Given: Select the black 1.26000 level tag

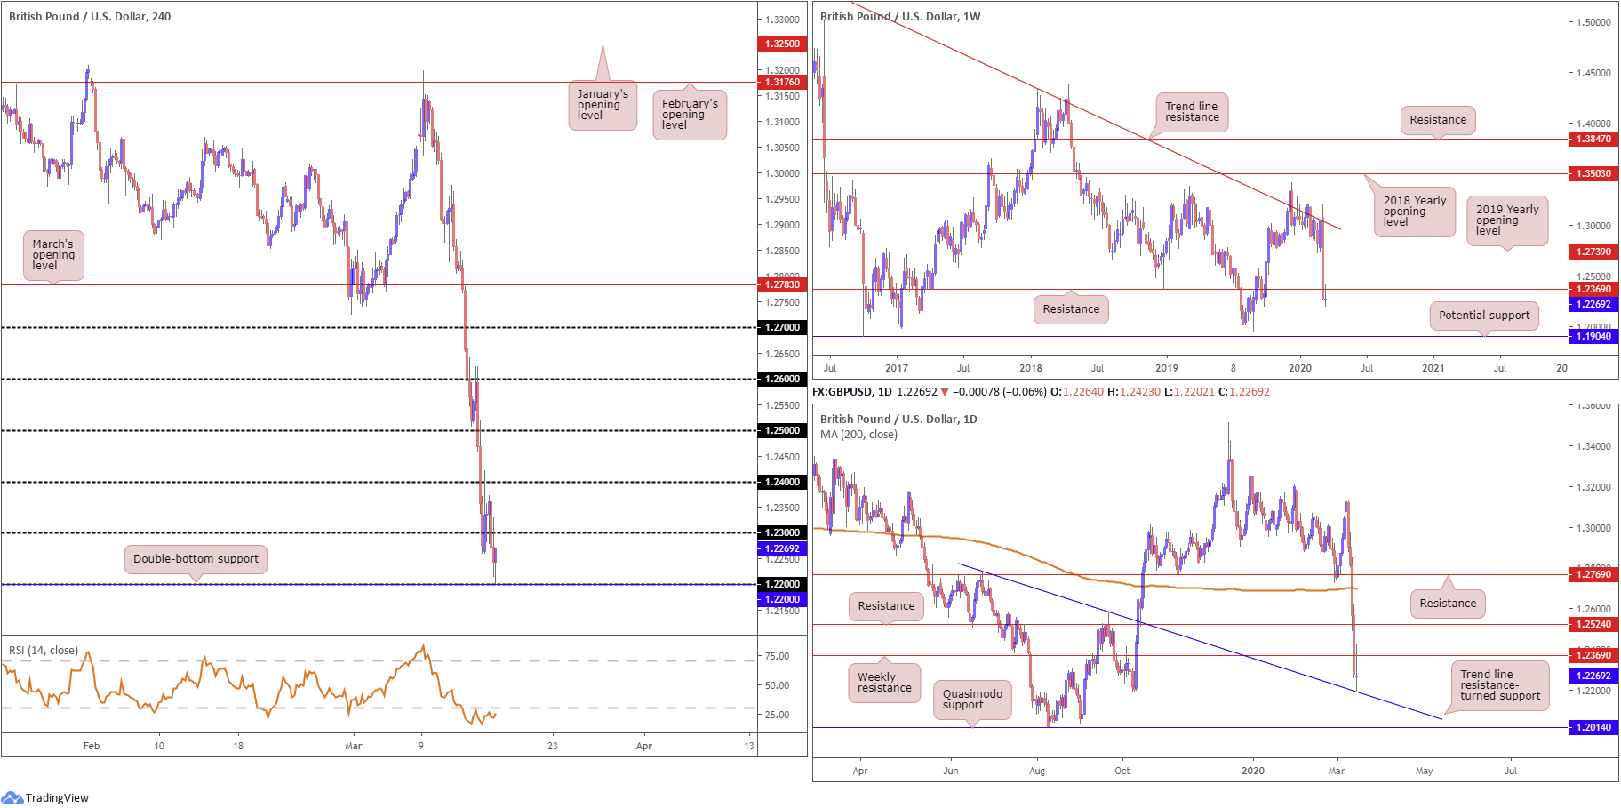Looking at the screenshot, I should [782, 379].
